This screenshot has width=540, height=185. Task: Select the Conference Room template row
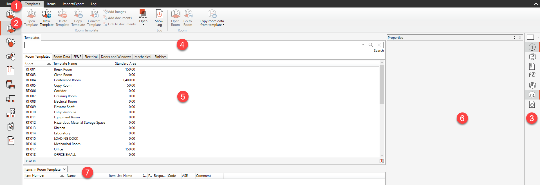click(67, 80)
